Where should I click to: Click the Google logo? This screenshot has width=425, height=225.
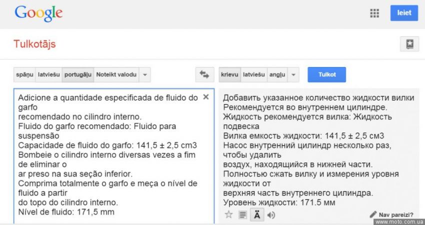(x=38, y=13)
